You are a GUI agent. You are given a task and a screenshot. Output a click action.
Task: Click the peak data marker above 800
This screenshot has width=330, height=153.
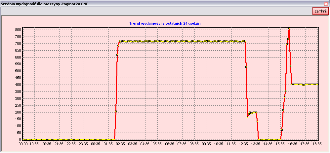click(x=289, y=29)
